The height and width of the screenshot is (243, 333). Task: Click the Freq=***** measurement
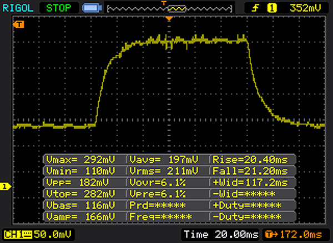pyautogui.click(x=160, y=217)
